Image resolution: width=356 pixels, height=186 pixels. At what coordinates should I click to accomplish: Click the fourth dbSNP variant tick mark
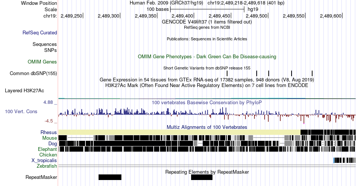[x=292, y=73]
